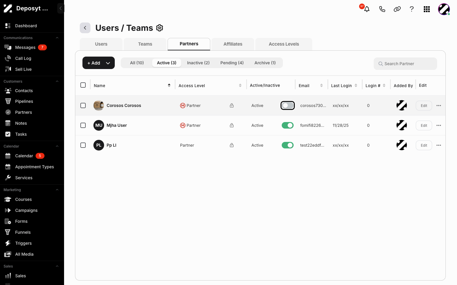Open more options for Mjha User
Viewport: 457px width, 285px height.
point(439,125)
